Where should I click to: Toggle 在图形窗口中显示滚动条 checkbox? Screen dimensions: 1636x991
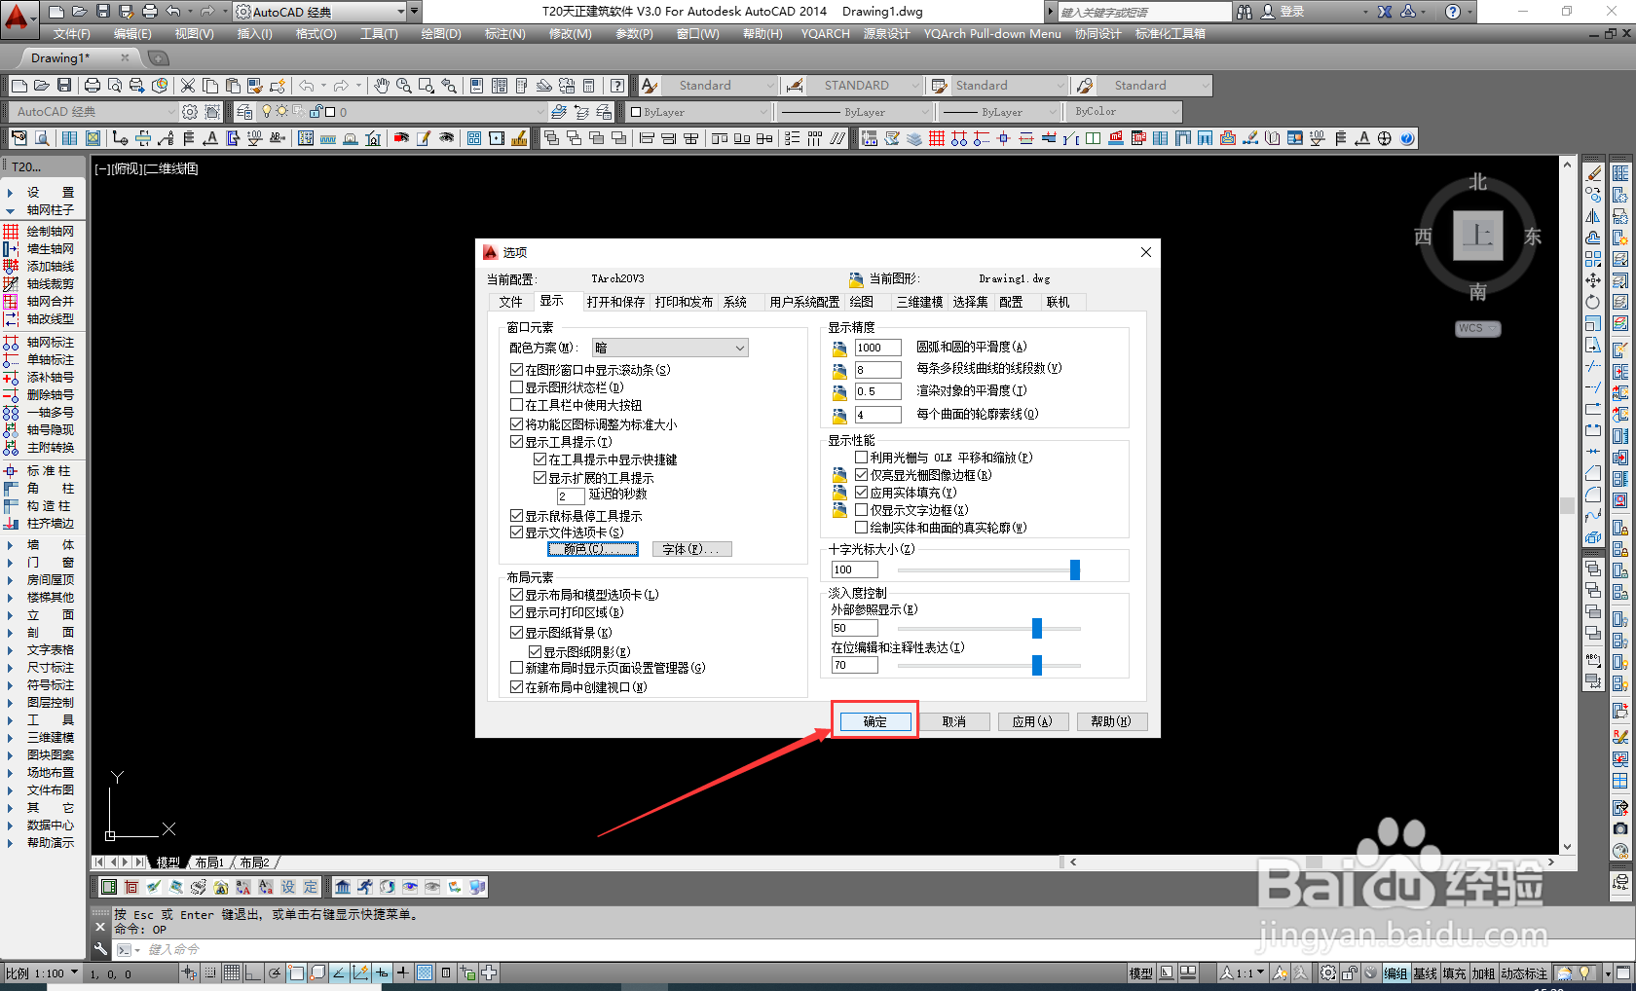point(517,370)
